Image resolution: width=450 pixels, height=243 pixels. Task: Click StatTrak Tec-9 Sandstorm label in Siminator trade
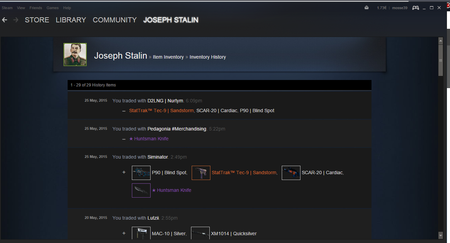pyautogui.click(x=244, y=173)
